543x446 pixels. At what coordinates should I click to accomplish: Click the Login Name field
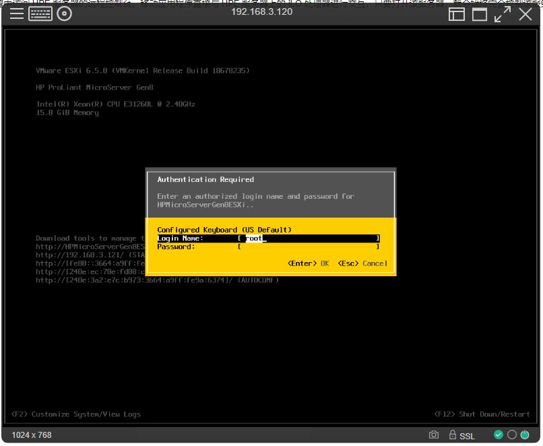(x=310, y=238)
